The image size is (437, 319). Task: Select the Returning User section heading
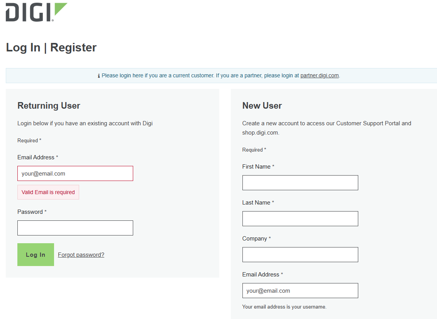click(x=49, y=106)
